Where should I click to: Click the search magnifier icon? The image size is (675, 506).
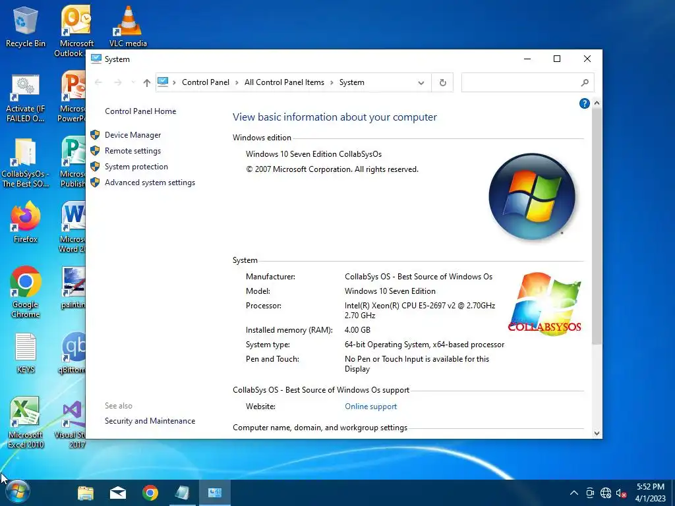[585, 82]
